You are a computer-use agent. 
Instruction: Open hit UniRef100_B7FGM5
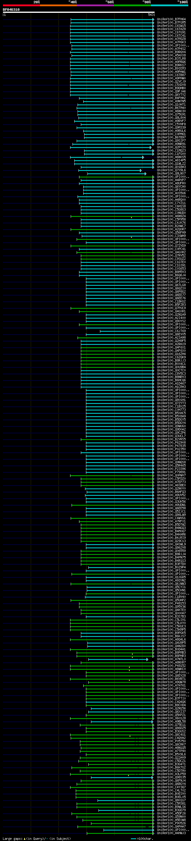(171, 23)
